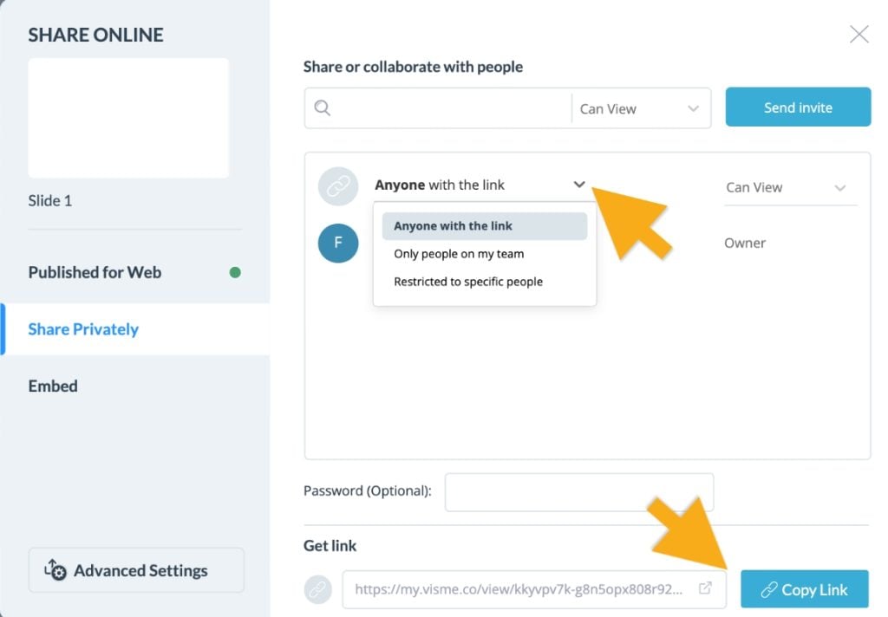Switch to the Embed tab

[x=52, y=386]
